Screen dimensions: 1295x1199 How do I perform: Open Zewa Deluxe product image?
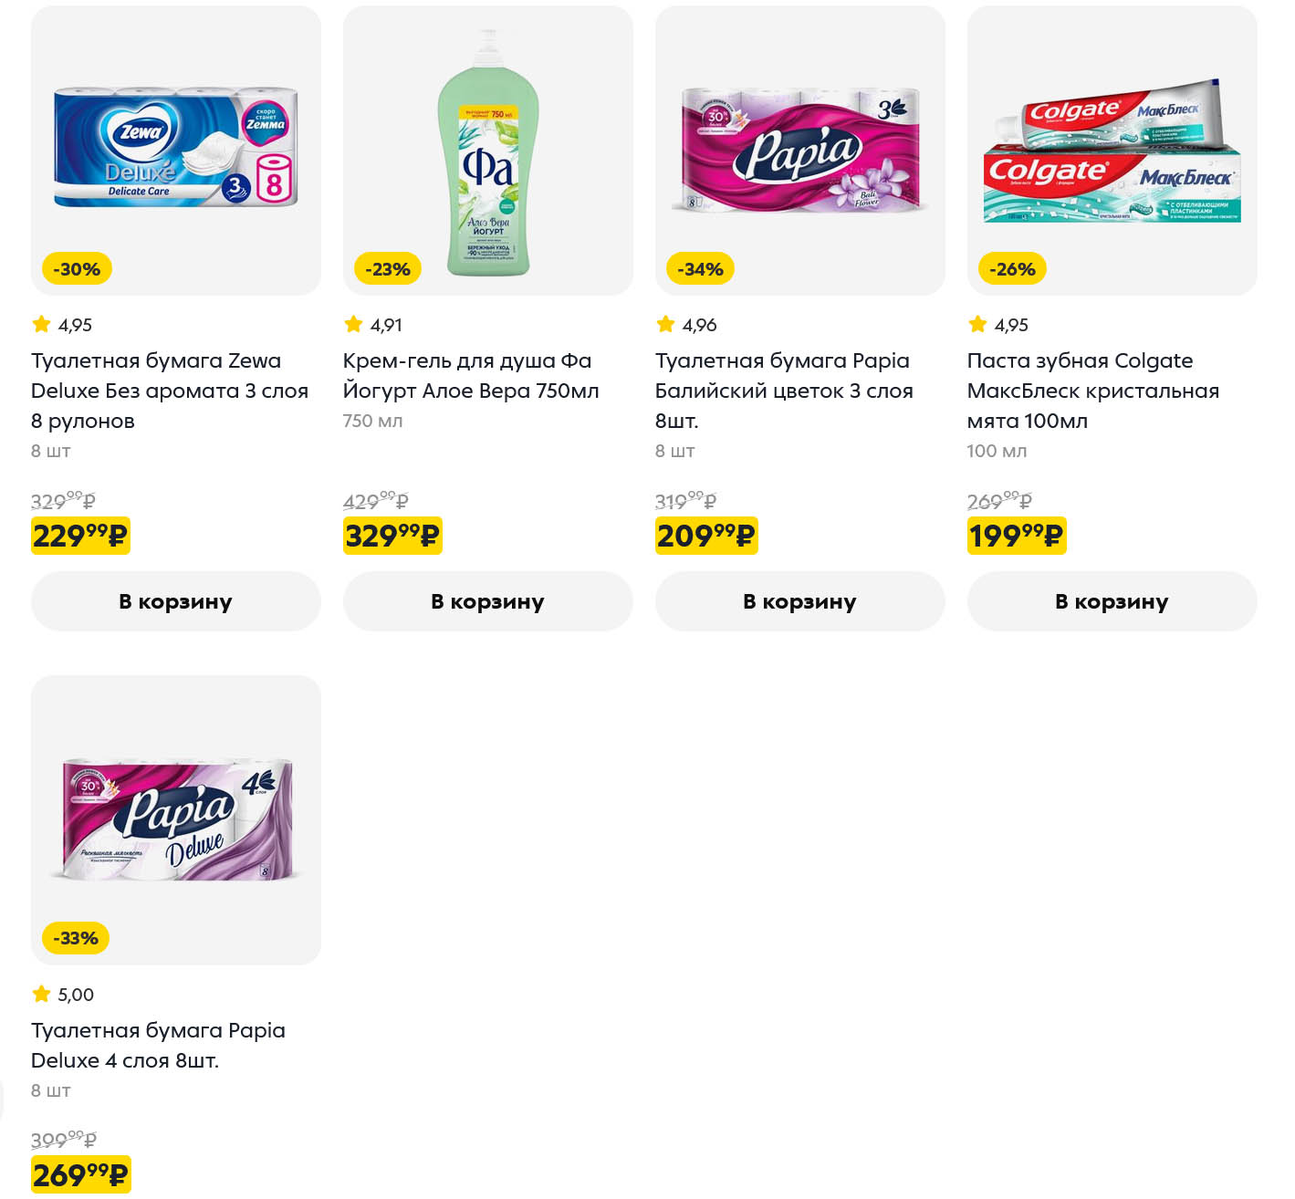[x=175, y=146]
